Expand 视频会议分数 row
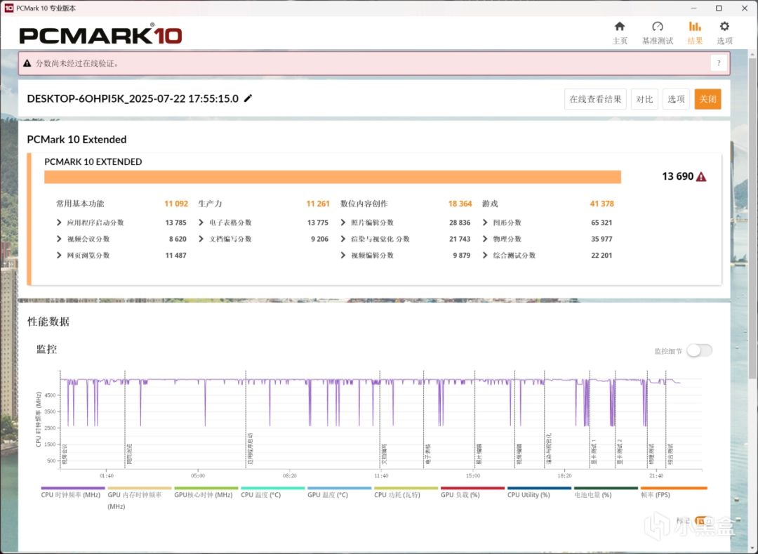 (59, 239)
